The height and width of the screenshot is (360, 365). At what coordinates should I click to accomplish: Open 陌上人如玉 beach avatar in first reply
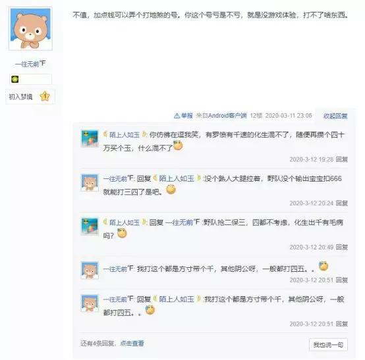pos(90,139)
